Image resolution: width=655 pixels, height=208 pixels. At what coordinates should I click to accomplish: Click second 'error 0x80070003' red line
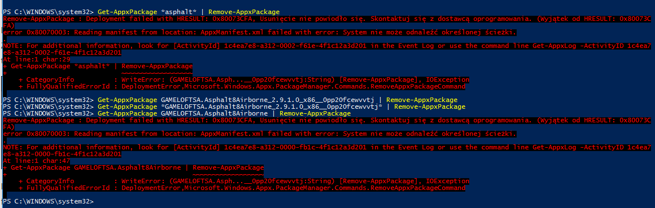tap(259, 134)
